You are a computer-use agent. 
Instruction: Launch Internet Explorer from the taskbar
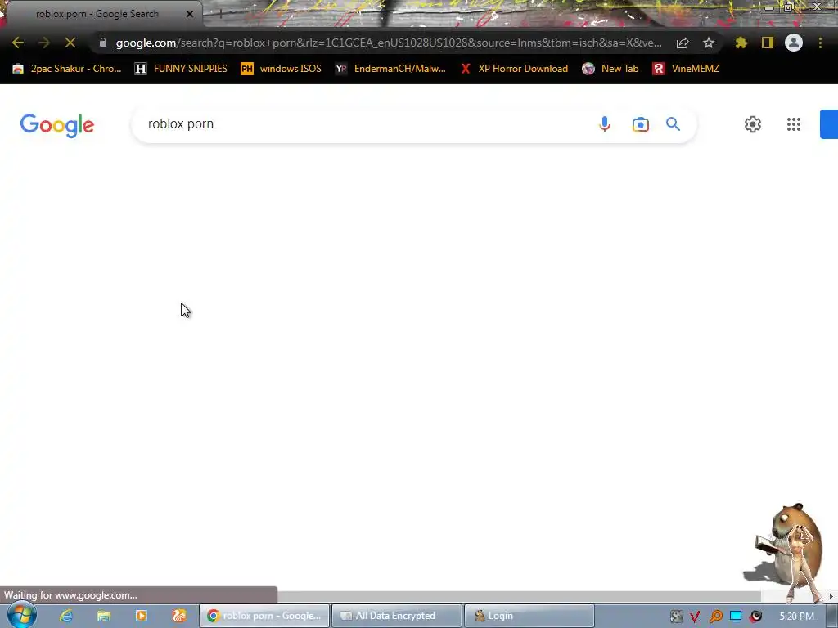(65, 616)
